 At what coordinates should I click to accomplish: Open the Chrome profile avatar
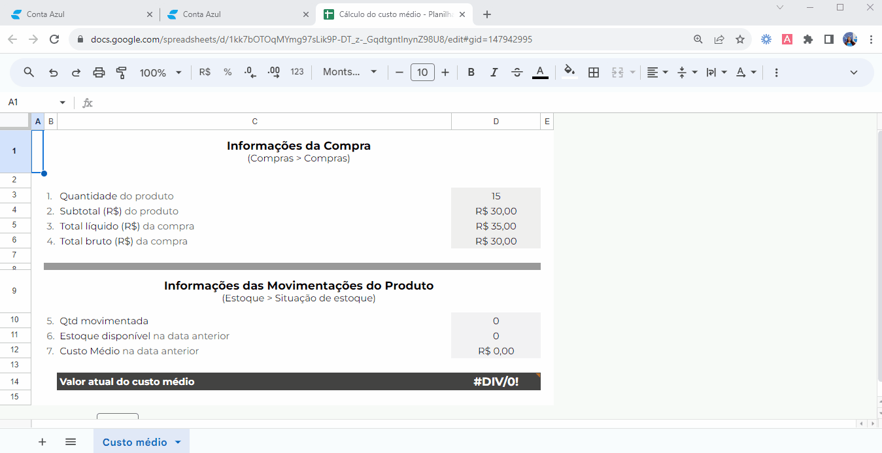(850, 39)
